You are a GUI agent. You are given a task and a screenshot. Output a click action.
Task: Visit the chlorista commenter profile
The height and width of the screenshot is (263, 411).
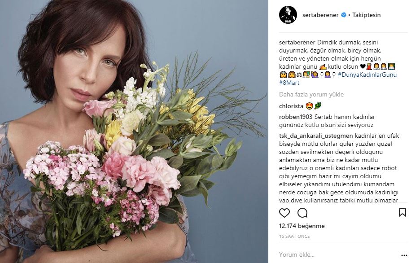pyautogui.click(x=290, y=106)
